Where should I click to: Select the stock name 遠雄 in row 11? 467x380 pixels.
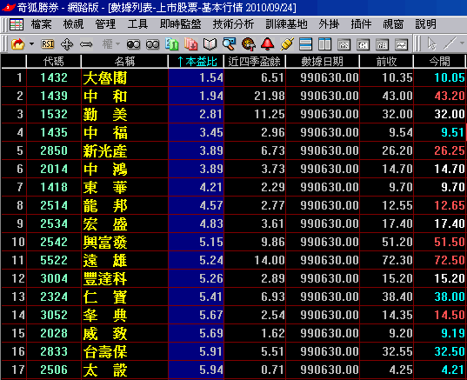click(105, 260)
